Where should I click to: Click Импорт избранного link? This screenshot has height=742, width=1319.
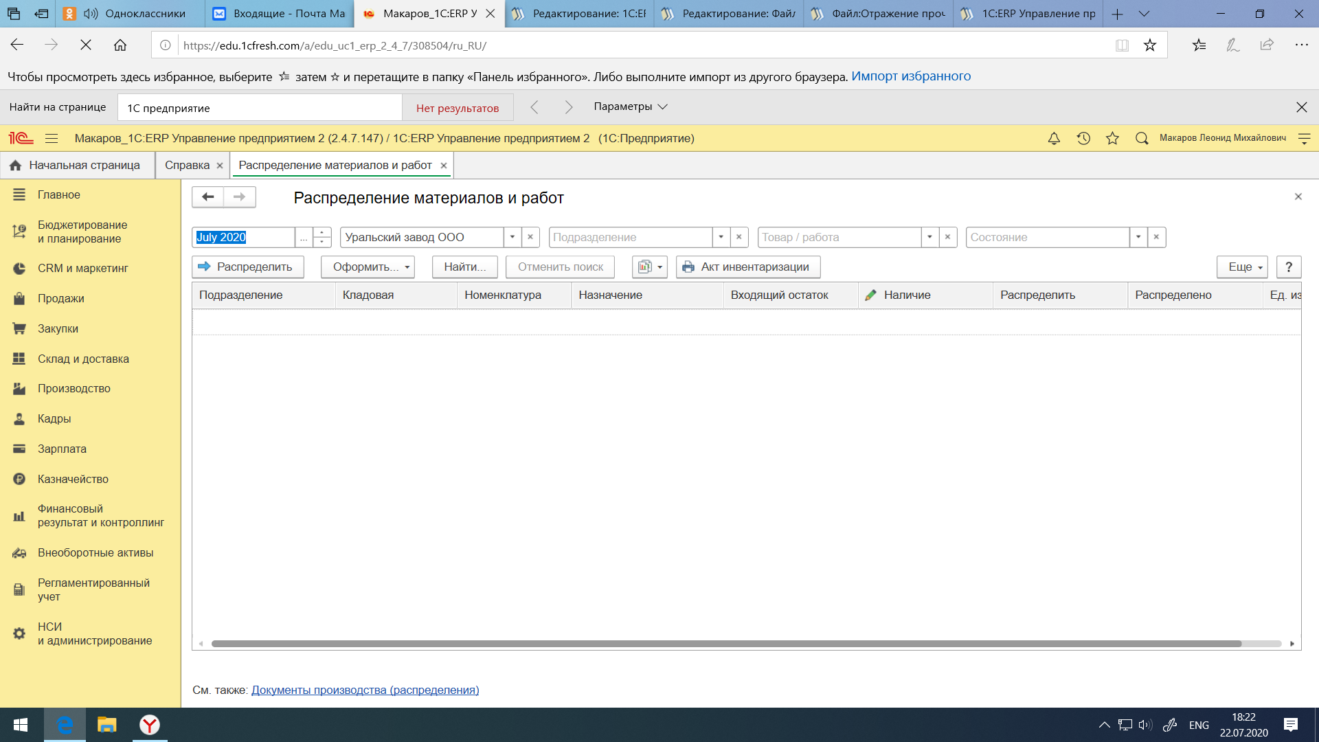click(911, 76)
